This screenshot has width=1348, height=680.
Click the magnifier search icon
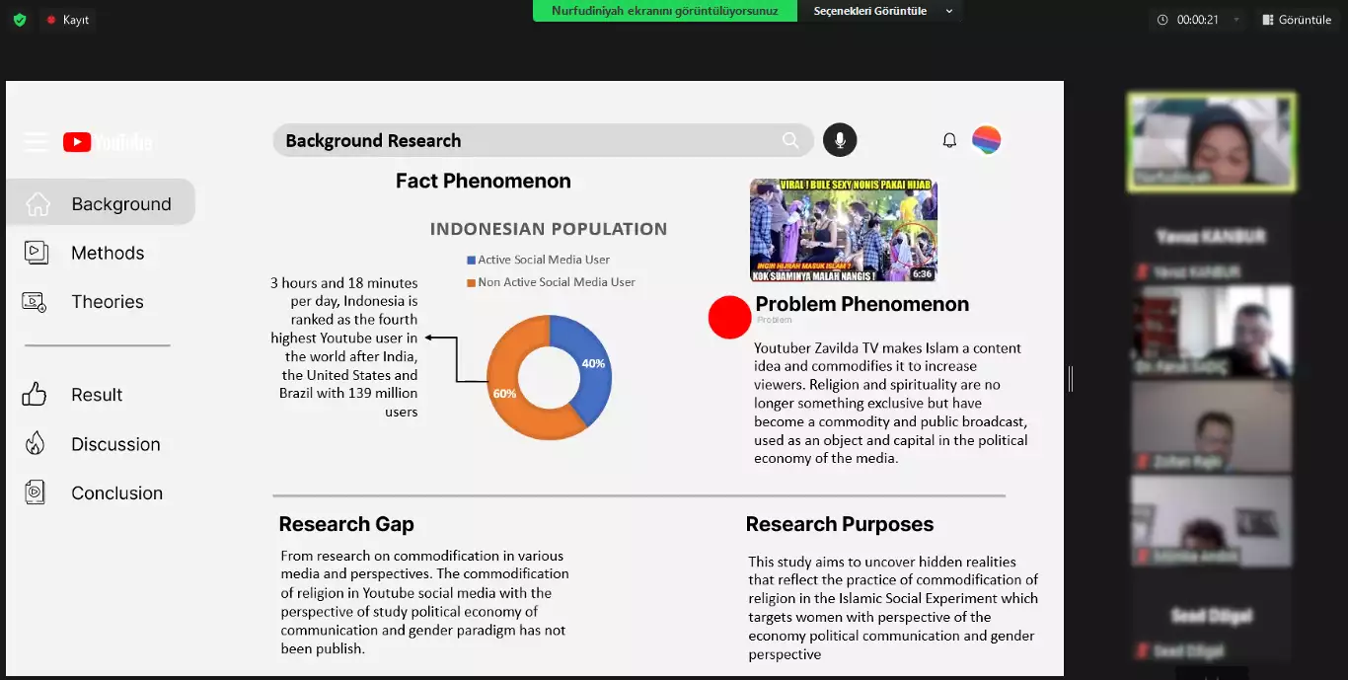click(790, 141)
